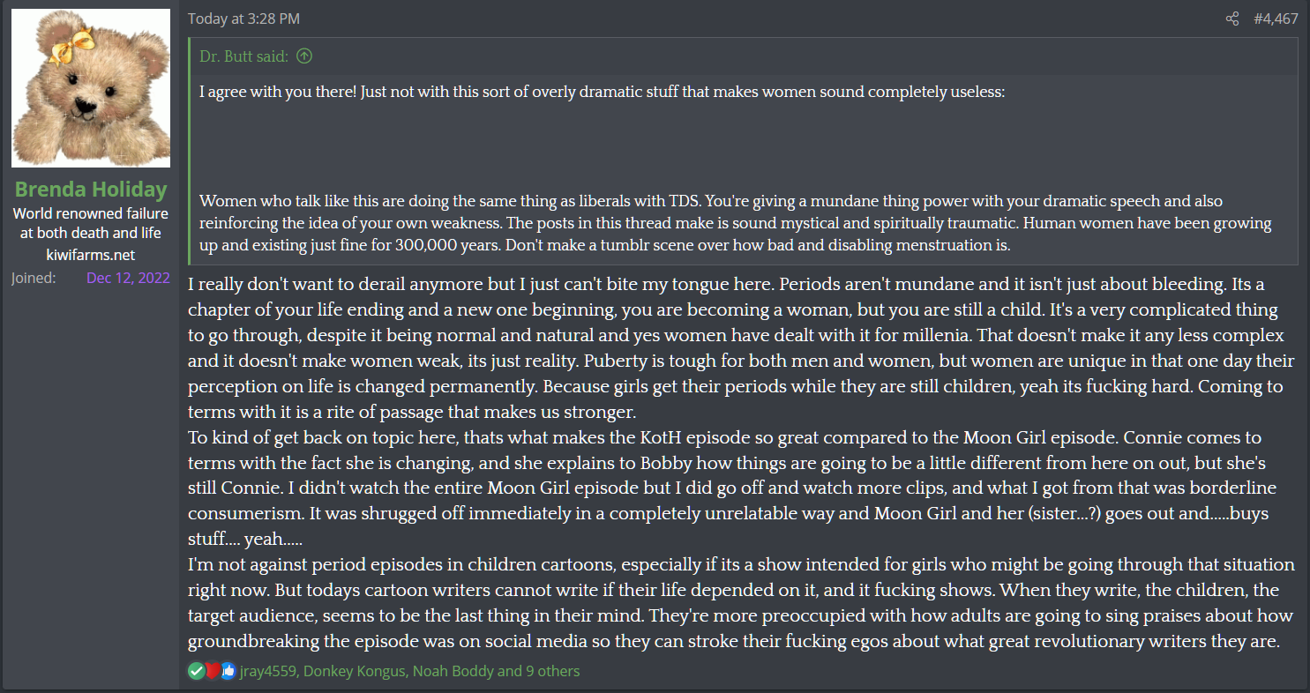Click the up arrow beside Dr. Butt said
Screen dimensions: 1310x693
pos(304,56)
